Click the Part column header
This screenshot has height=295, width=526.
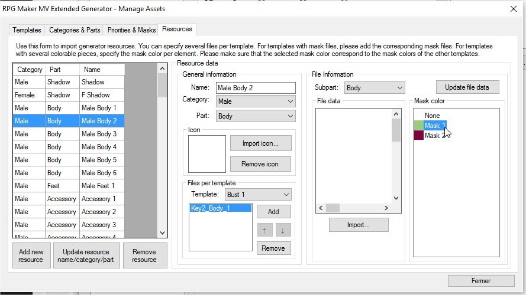(62, 70)
